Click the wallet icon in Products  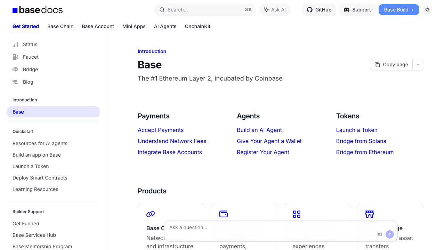tap(224, 214)
